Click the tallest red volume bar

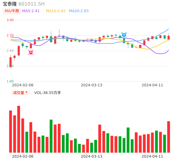(x=19, y=129)
